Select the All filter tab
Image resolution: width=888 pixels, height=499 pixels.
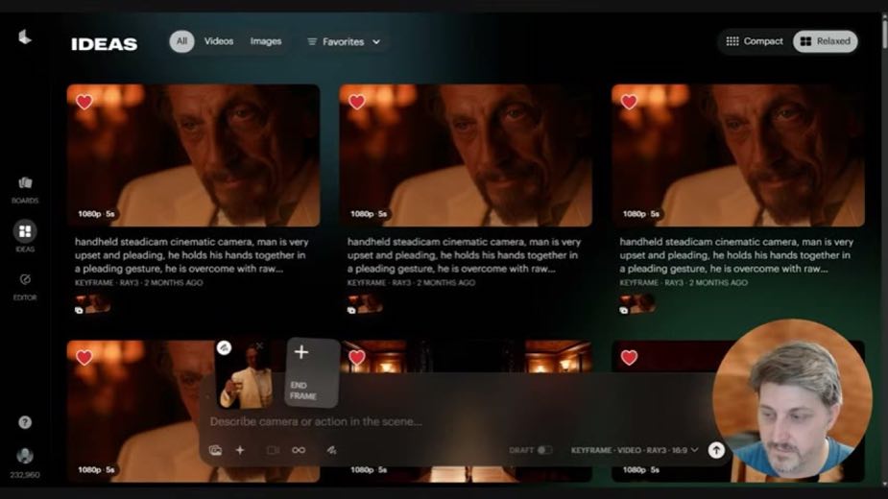pyautogui.click(x=181, y=41)
